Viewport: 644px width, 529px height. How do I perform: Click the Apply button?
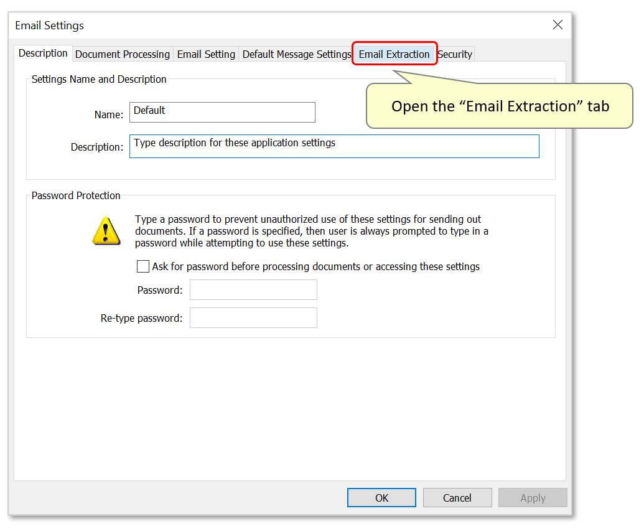(533, 498)
